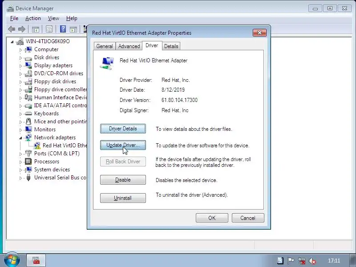
Task: Select the Floppy drive controllers icon
Action: click(x=28, y=89)
